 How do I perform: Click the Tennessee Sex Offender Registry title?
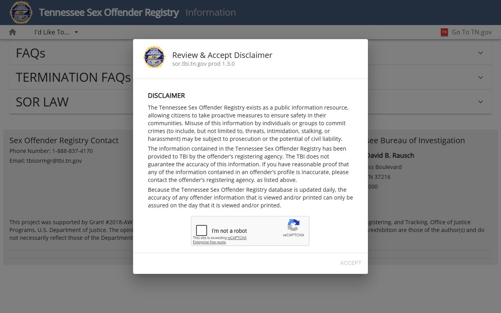coord(109,13)
